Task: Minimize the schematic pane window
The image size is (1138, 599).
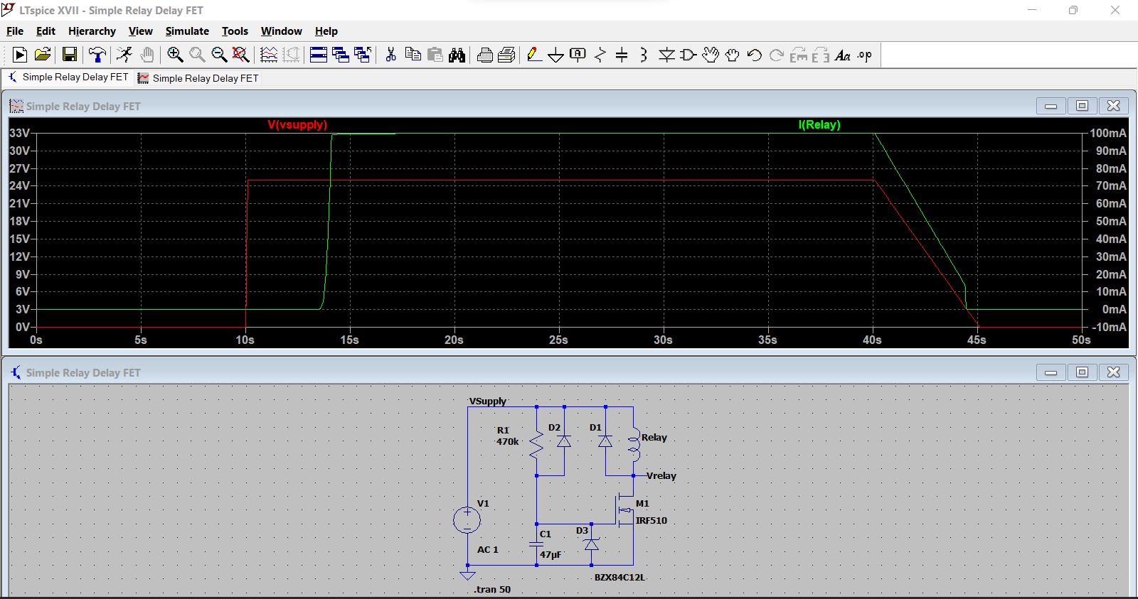Action: 1051,372
